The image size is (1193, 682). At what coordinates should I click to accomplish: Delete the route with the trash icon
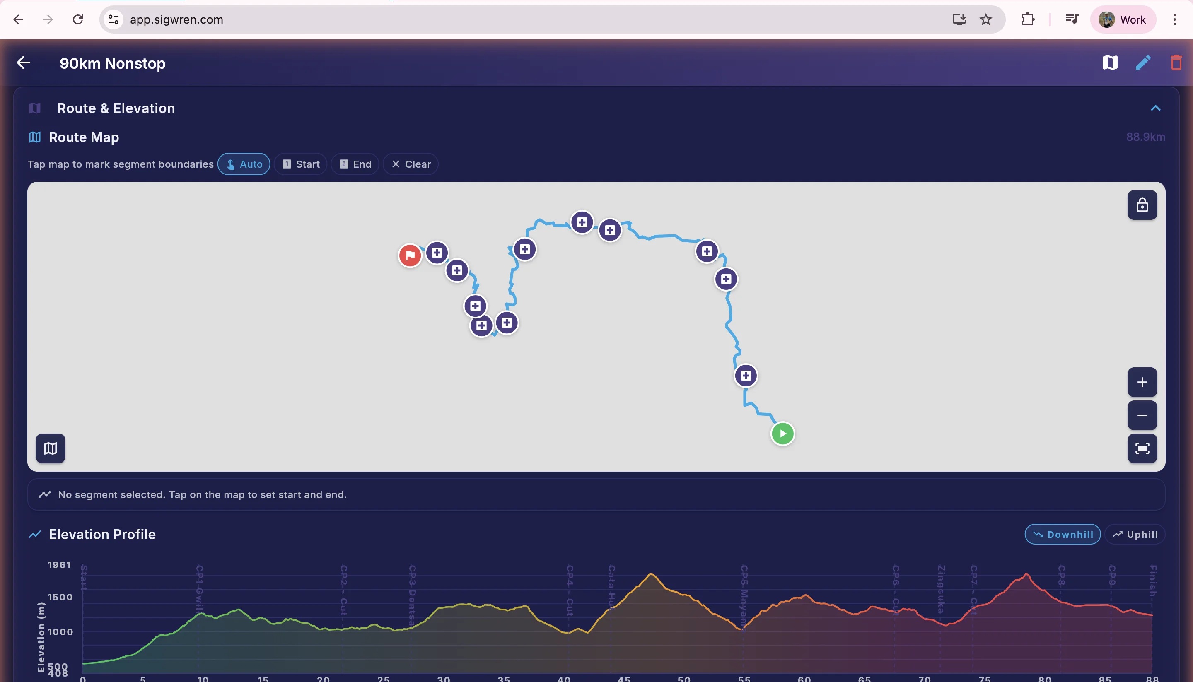[1176, 62]
